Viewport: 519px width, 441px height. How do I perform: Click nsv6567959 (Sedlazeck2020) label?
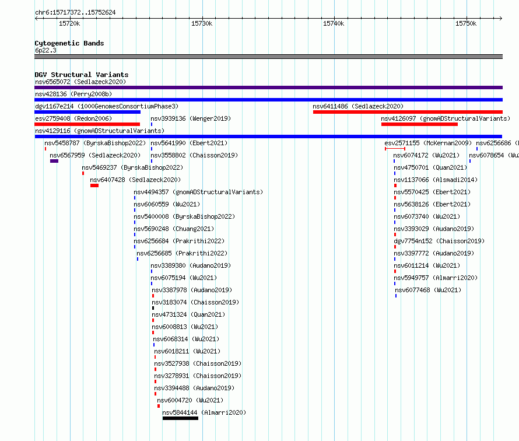point(95,155)
